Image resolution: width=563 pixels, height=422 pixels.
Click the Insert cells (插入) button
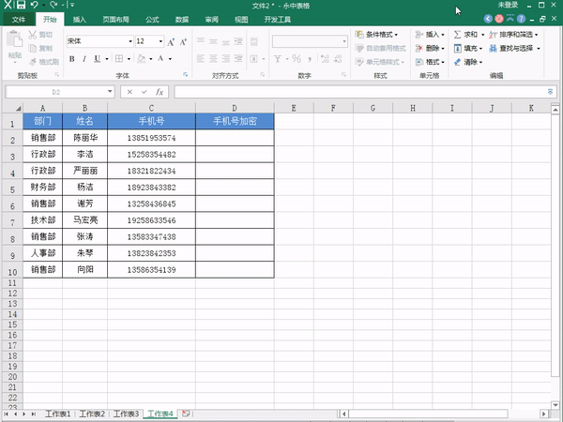[x=430, y=35]
